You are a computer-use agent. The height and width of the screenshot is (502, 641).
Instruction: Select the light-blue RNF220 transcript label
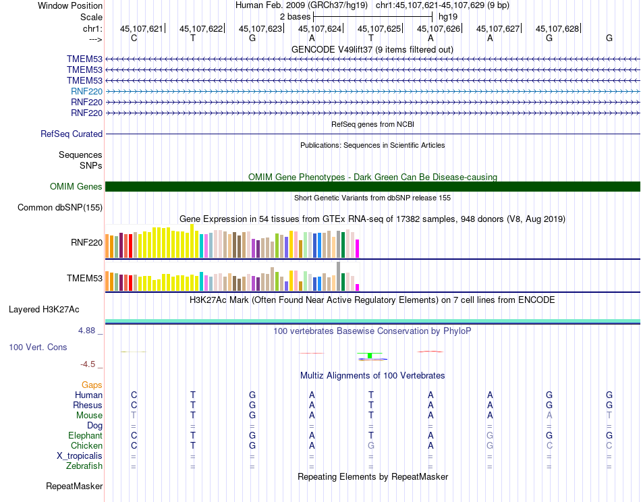[86, 91]
